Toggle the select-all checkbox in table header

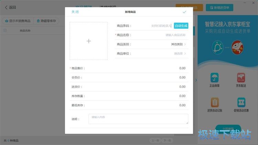tap(5, 30)
